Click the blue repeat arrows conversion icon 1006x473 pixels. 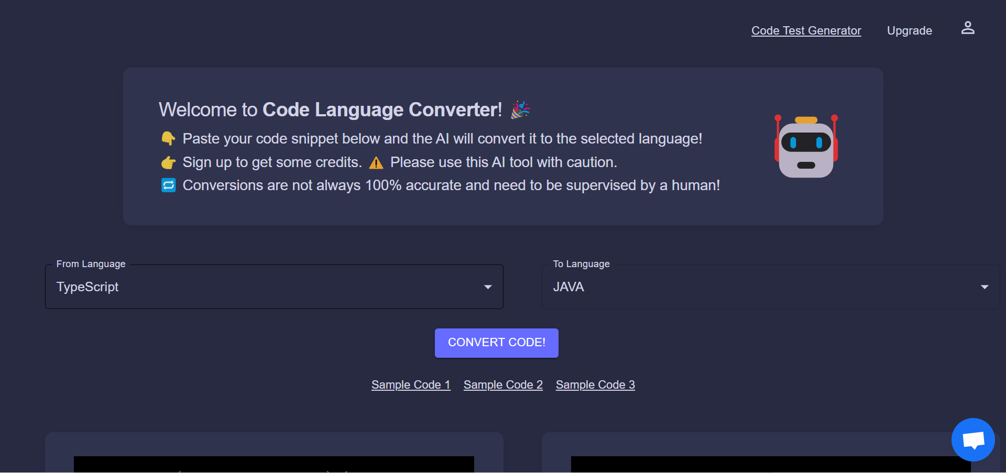(x=168, y=185)
